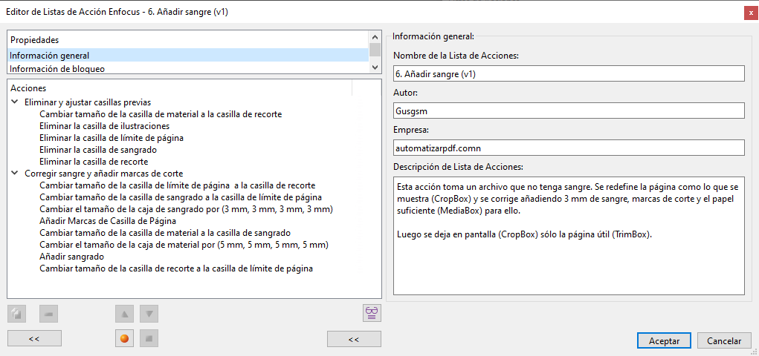Select 'Cambiar el tamaño de la caja de sangrado por (3 mm...)'

187,209
